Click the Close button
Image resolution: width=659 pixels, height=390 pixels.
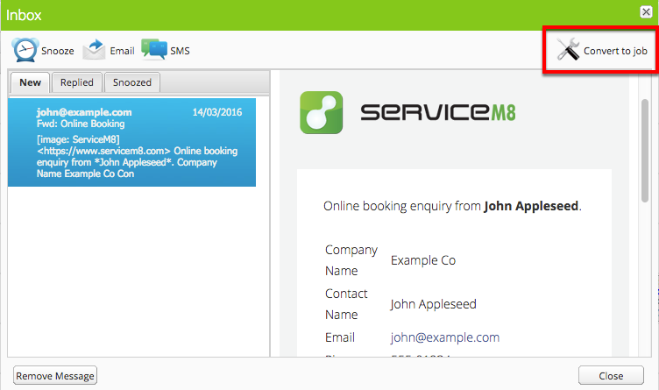611,375
